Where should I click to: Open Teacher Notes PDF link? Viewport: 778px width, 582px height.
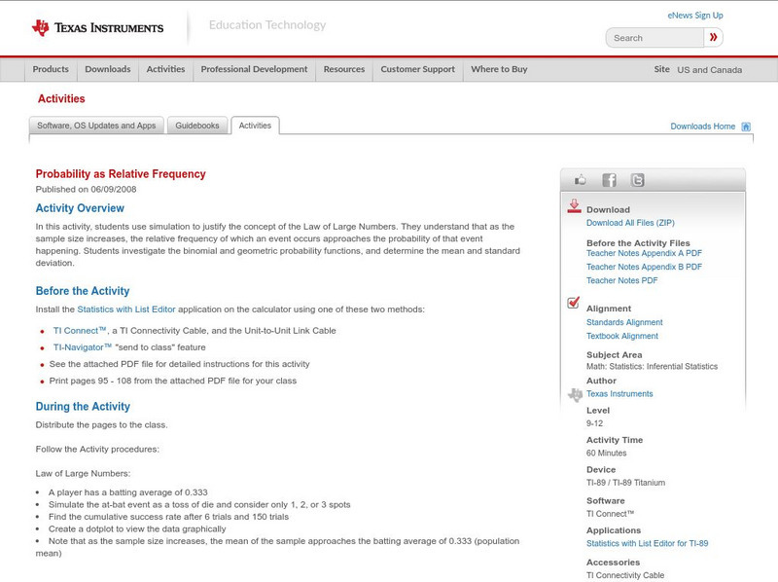tap(621, 280)
